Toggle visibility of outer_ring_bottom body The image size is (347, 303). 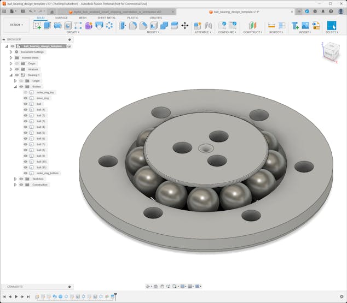click(25, 173)
